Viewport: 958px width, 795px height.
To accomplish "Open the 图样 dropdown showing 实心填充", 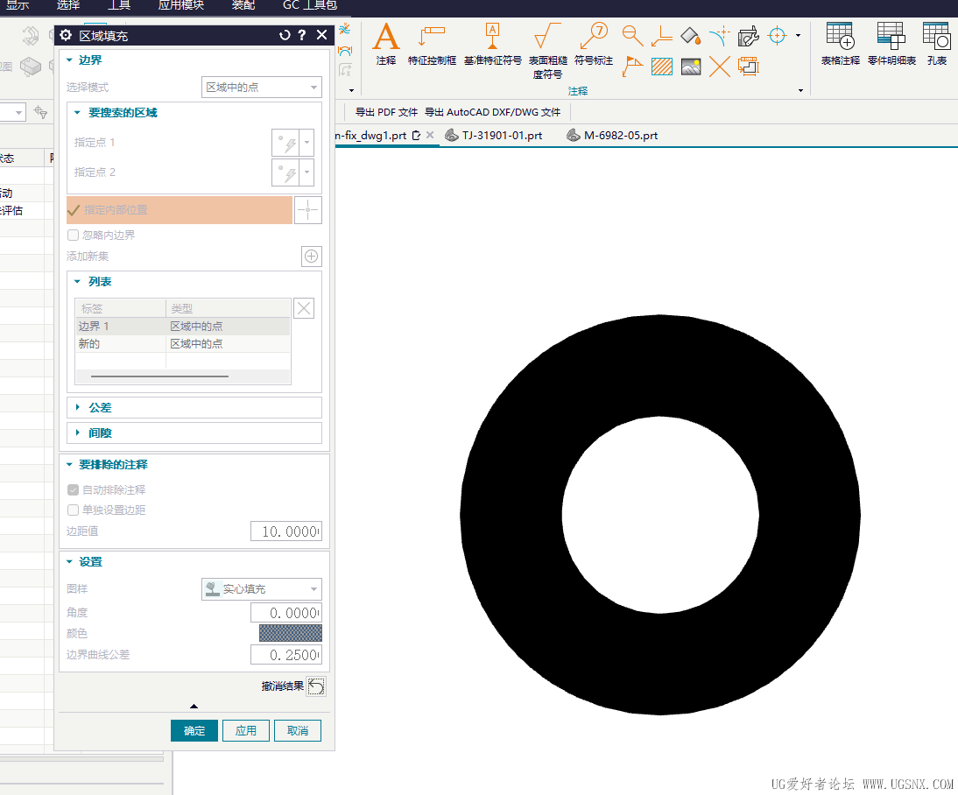I will click(x=261, y=589).
